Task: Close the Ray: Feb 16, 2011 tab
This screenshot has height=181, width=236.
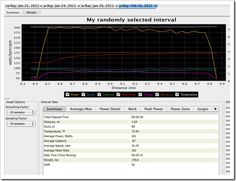Action: pyautogui.click(x=155, y=6)
